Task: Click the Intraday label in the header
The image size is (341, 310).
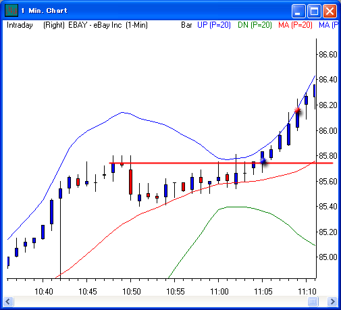Action: [20, 25]
